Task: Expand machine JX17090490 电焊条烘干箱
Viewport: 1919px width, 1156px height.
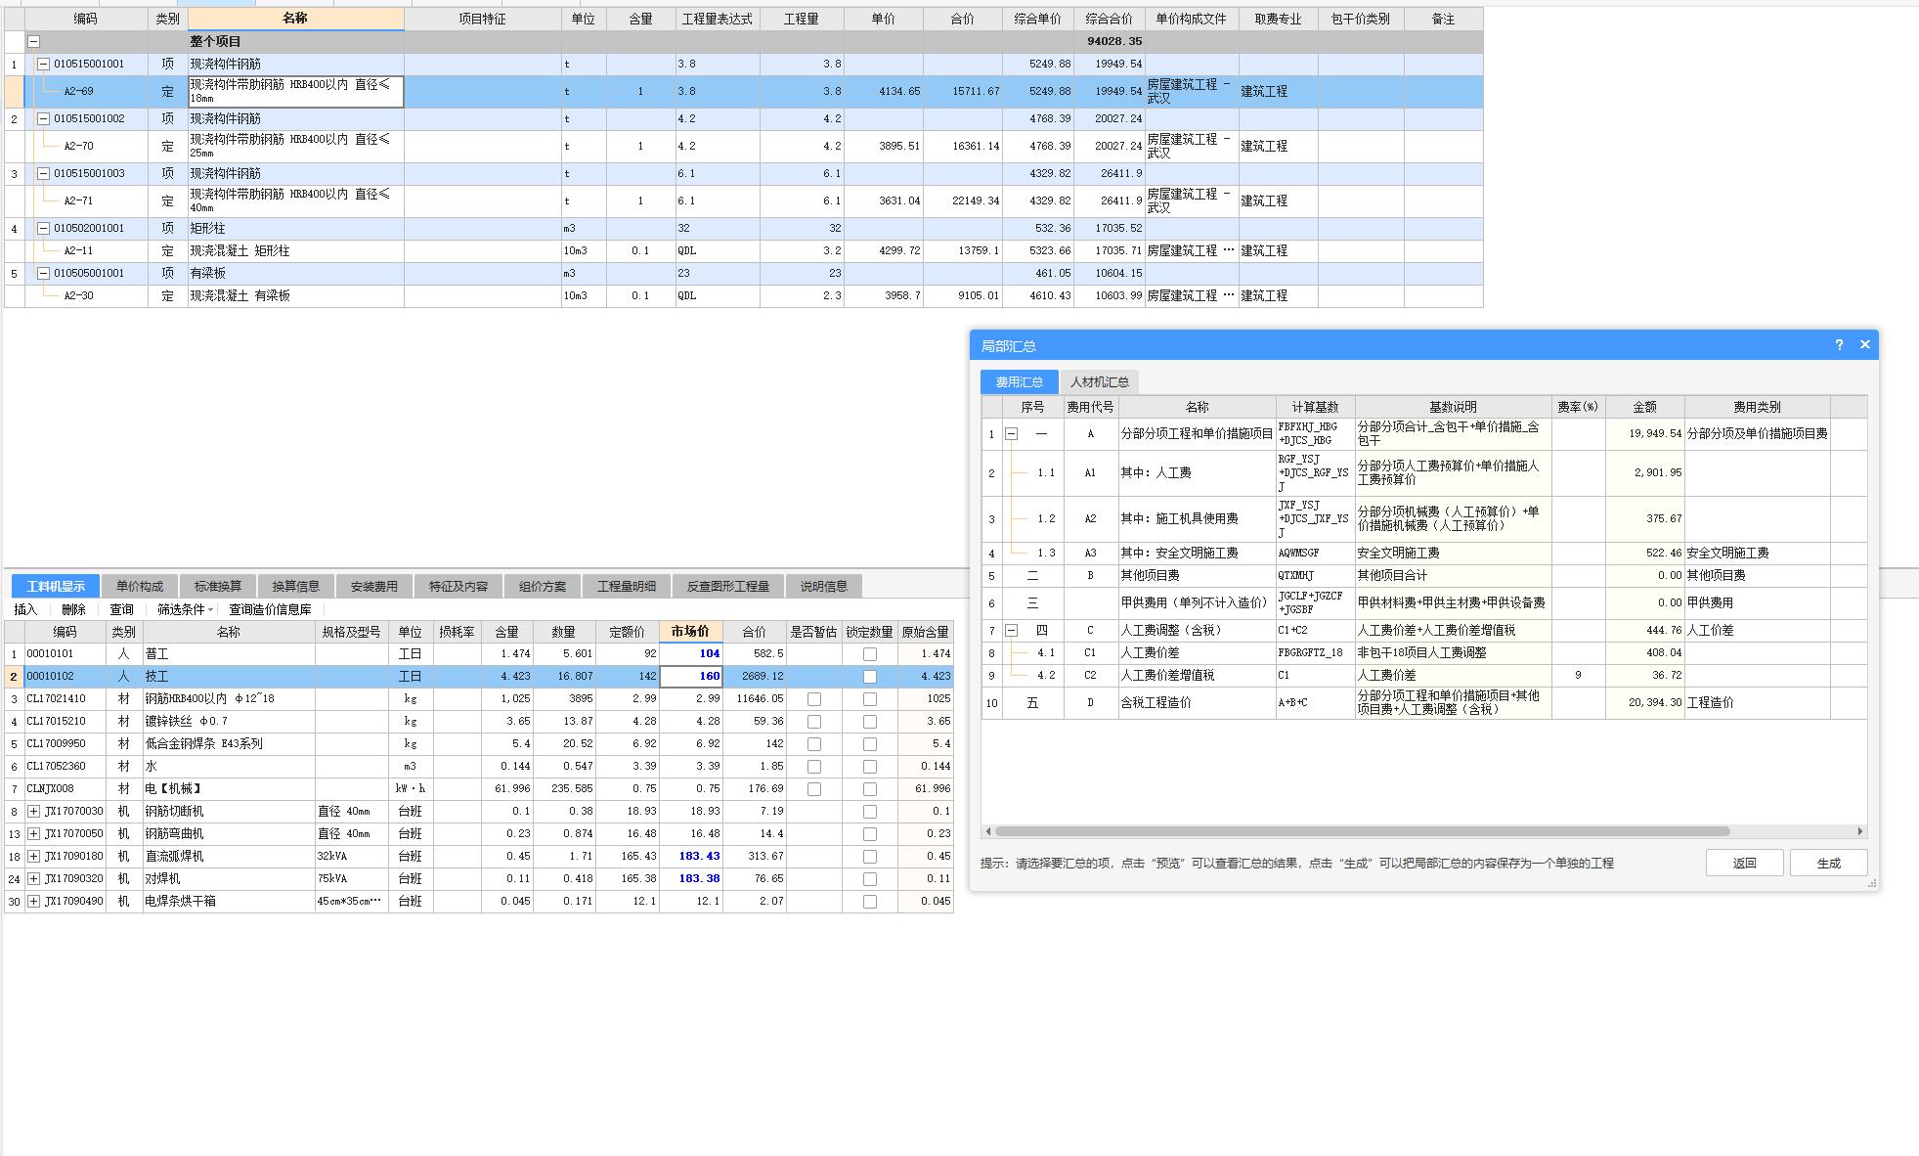Action: click(x=34, y=901)
